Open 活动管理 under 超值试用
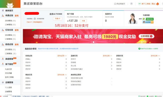The width and height of the screenshot is (163, 97). point(10,49)
